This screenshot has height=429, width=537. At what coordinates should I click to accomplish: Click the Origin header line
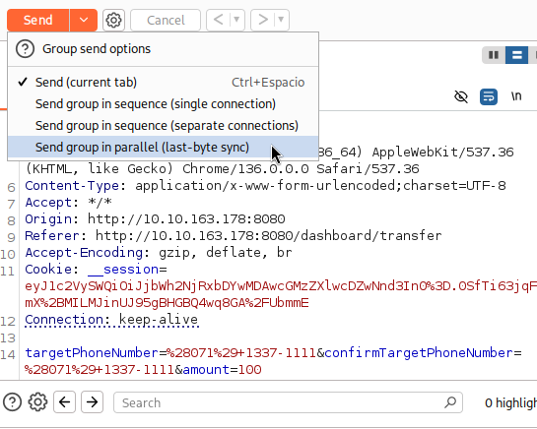[155, 219]
